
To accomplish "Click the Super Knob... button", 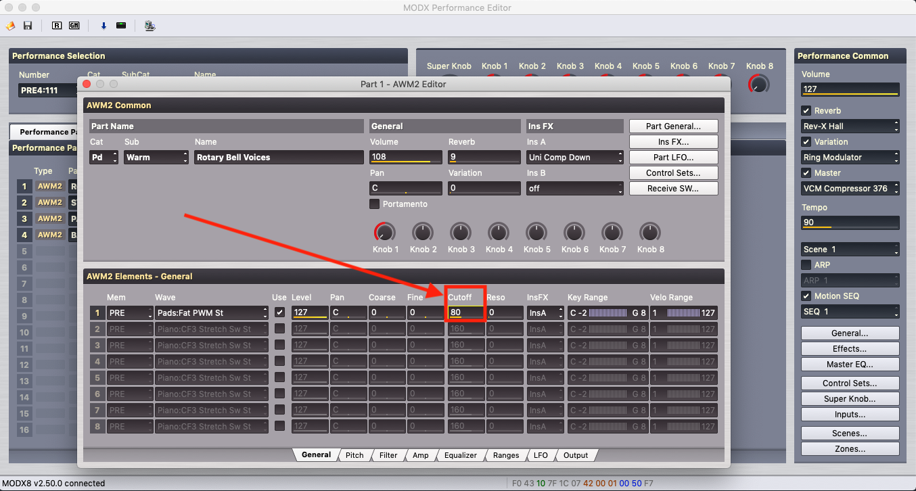I will pyautogui.click(x=850, y=399).
